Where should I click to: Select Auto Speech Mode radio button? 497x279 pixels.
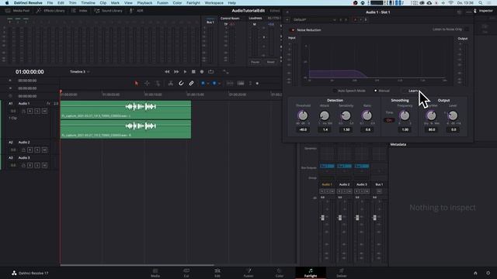click(335, 91)
